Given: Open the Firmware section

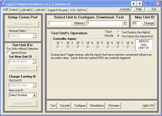Looking at the screenshot, I should pos(113,106).
